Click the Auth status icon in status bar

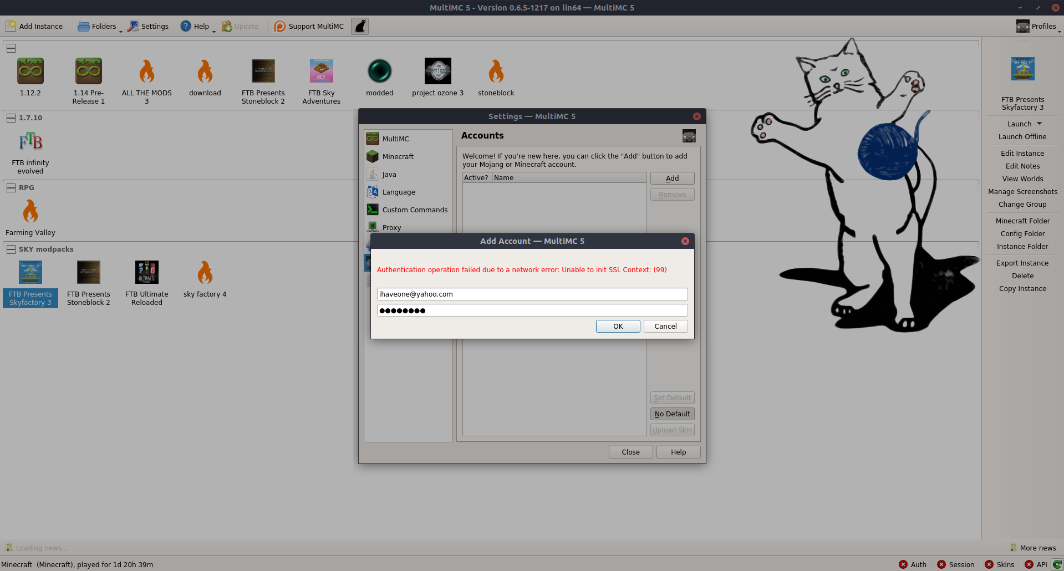pyautogui.click(x=903, y=564)
